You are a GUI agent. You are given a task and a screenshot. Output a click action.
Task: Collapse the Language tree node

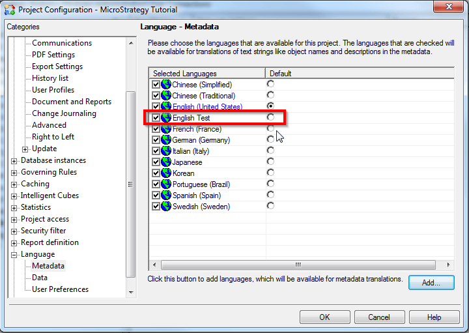pyautogui.click(x=14, y=255)
